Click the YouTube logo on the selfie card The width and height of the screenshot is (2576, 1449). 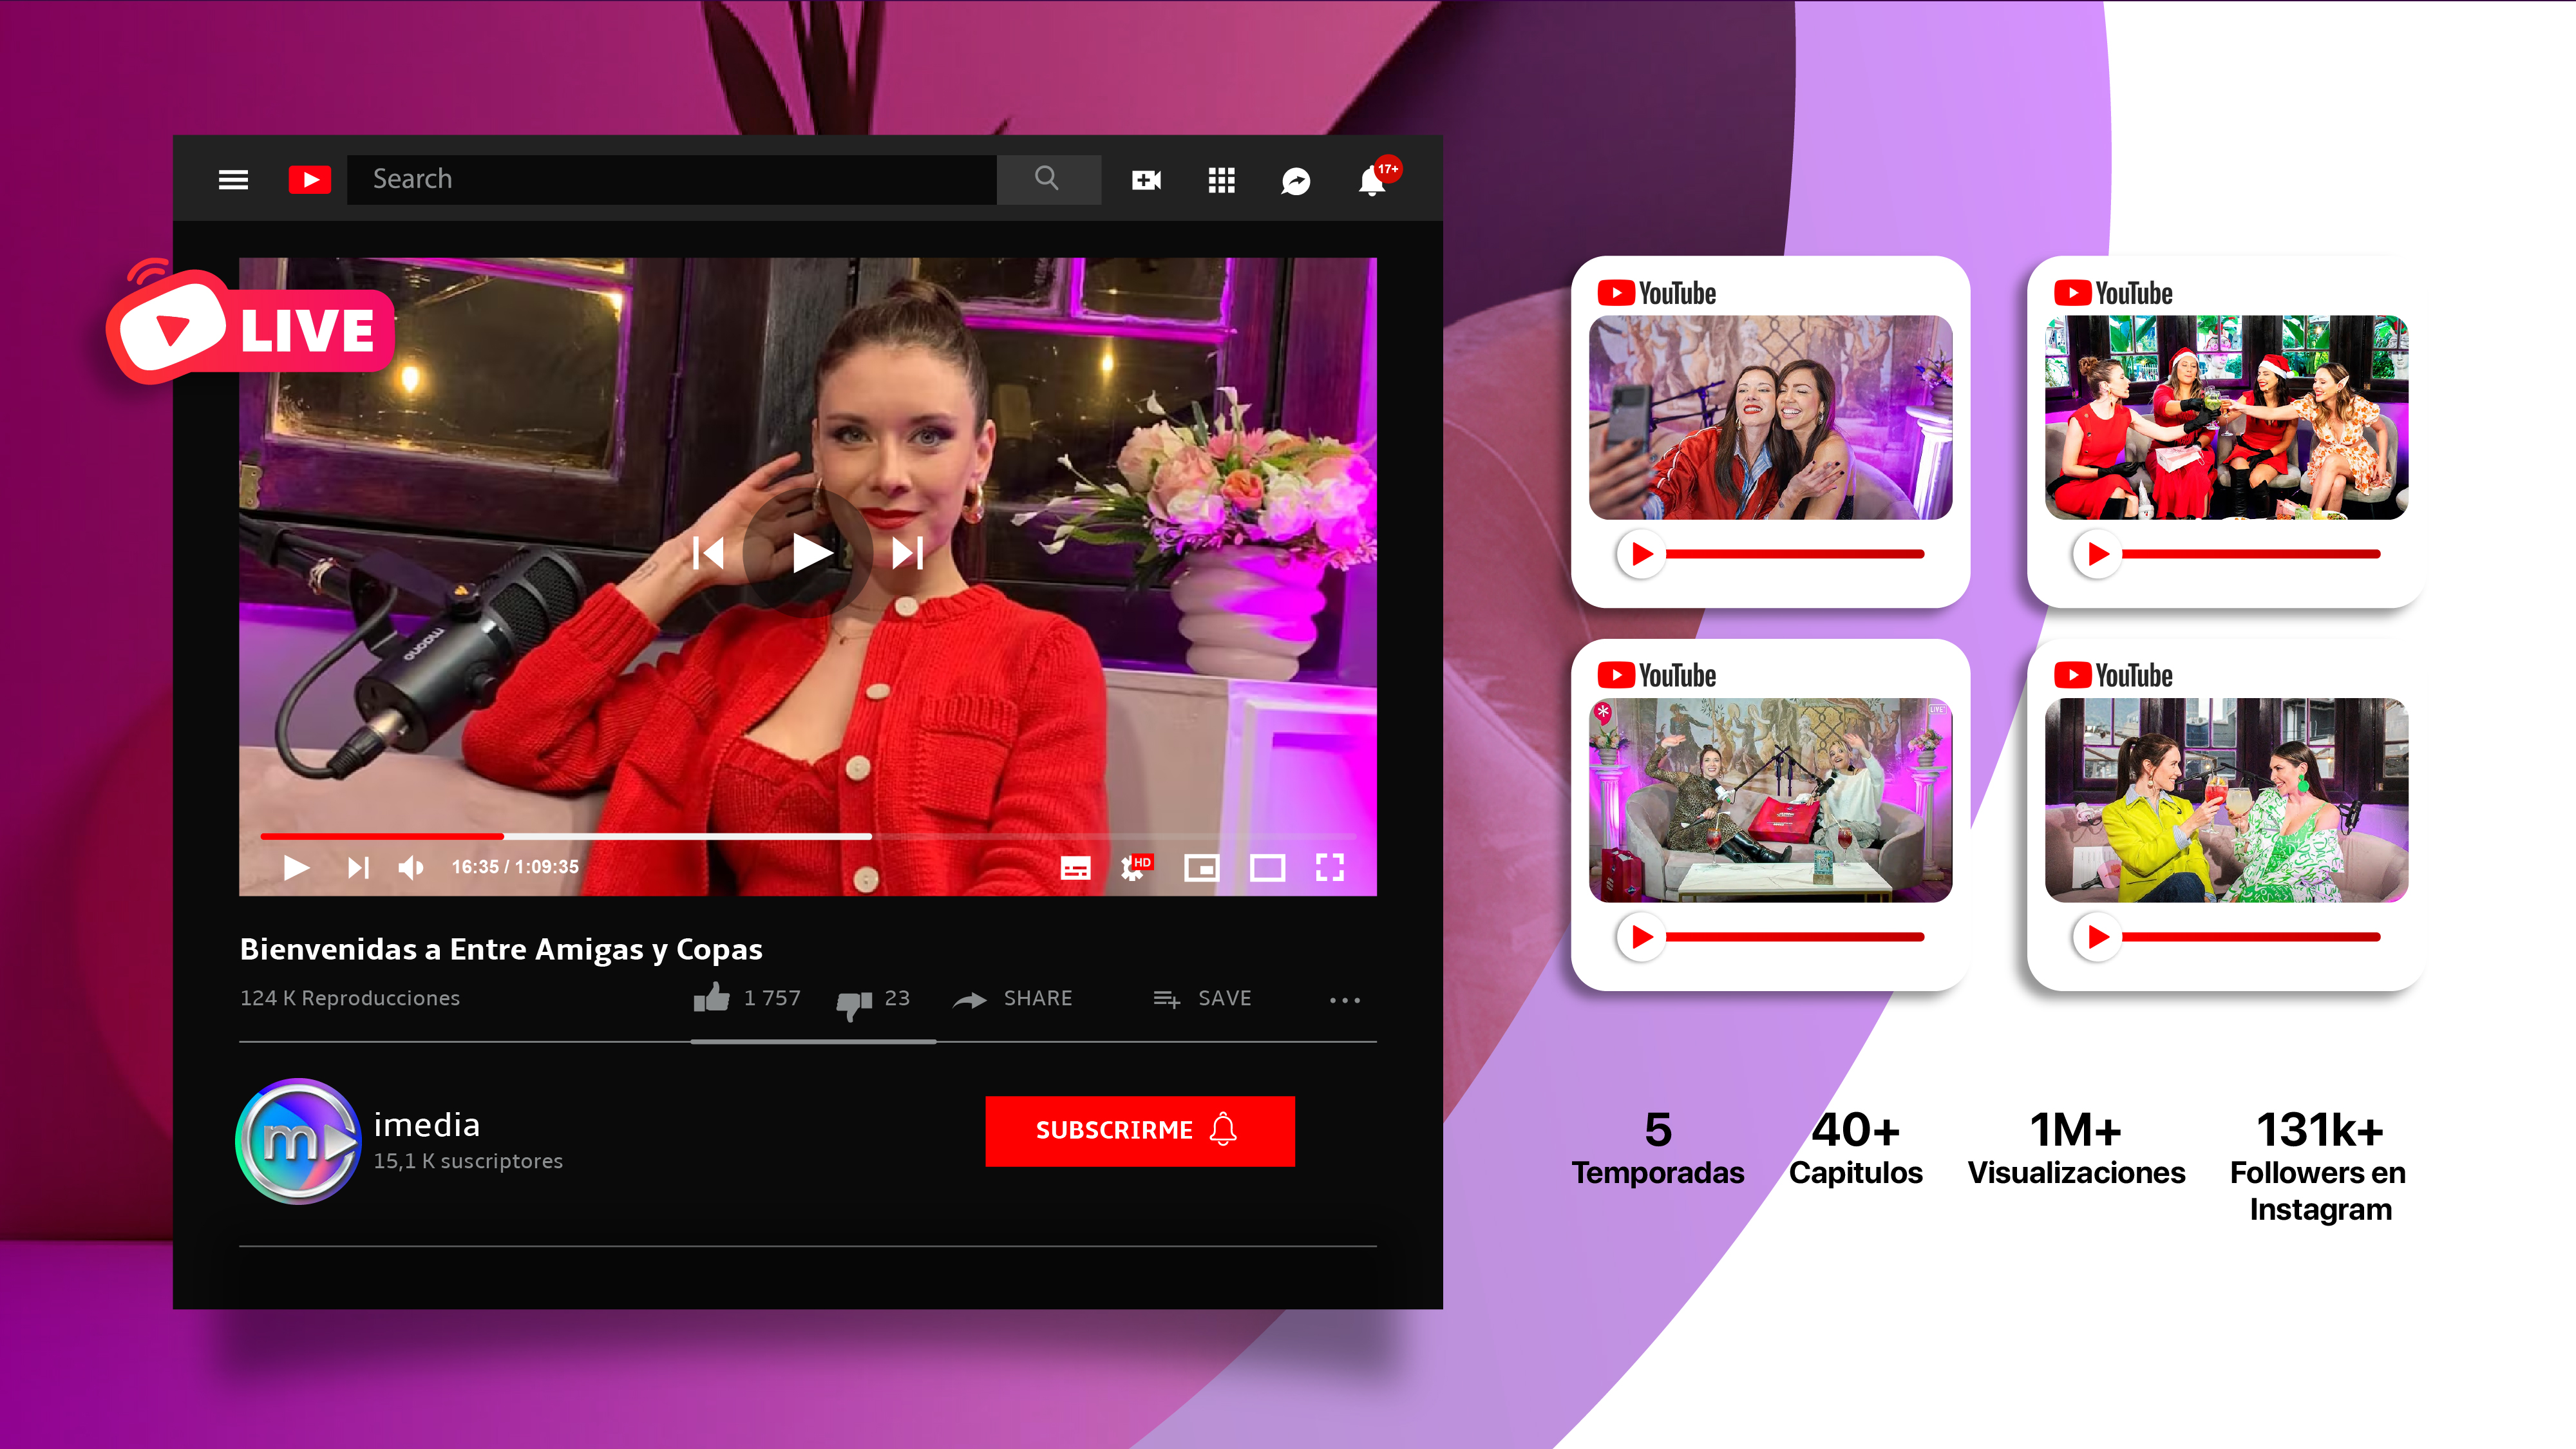point(1657,293)
